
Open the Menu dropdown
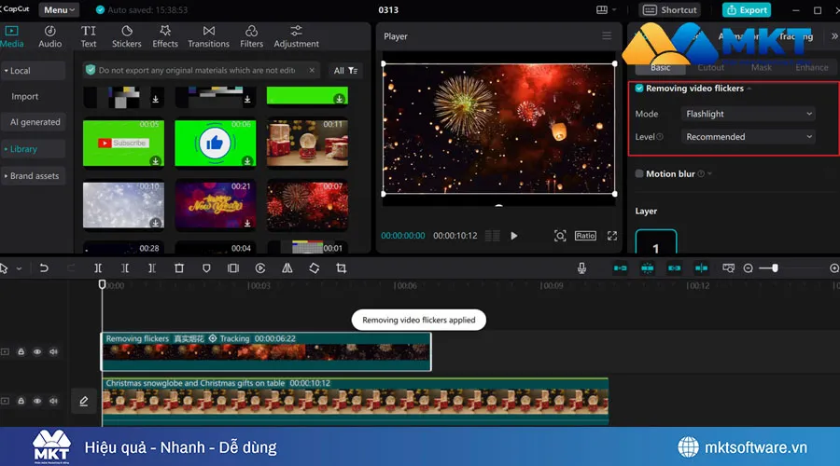click(x=59, y=9)
